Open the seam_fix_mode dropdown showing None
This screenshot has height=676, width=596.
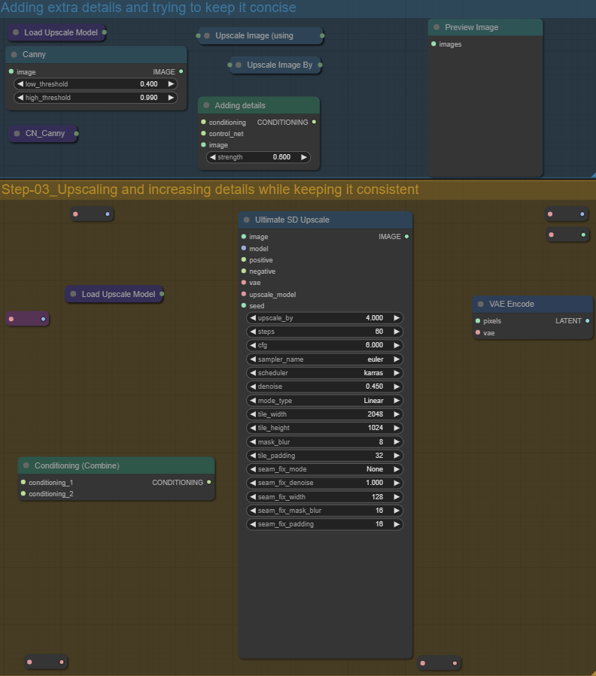coord(324,469)
